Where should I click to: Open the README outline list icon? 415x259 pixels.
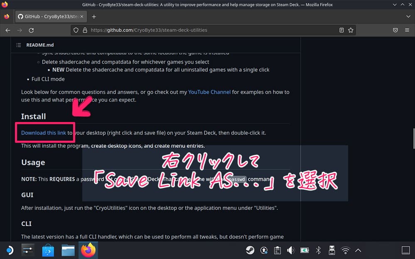point(18,45)
